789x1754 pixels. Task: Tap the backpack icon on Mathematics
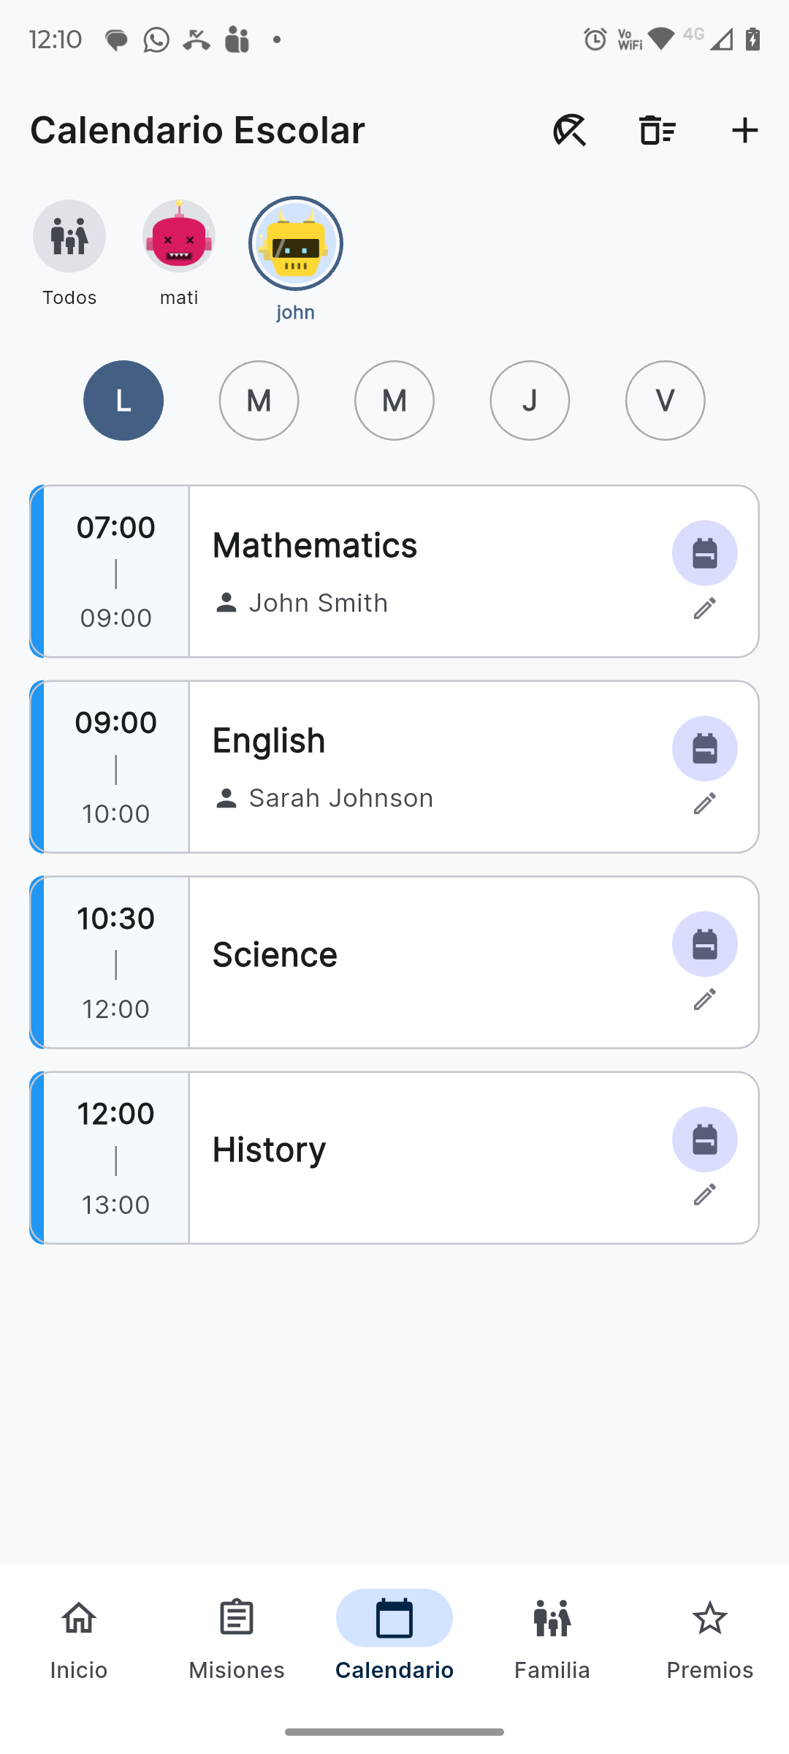704,553
